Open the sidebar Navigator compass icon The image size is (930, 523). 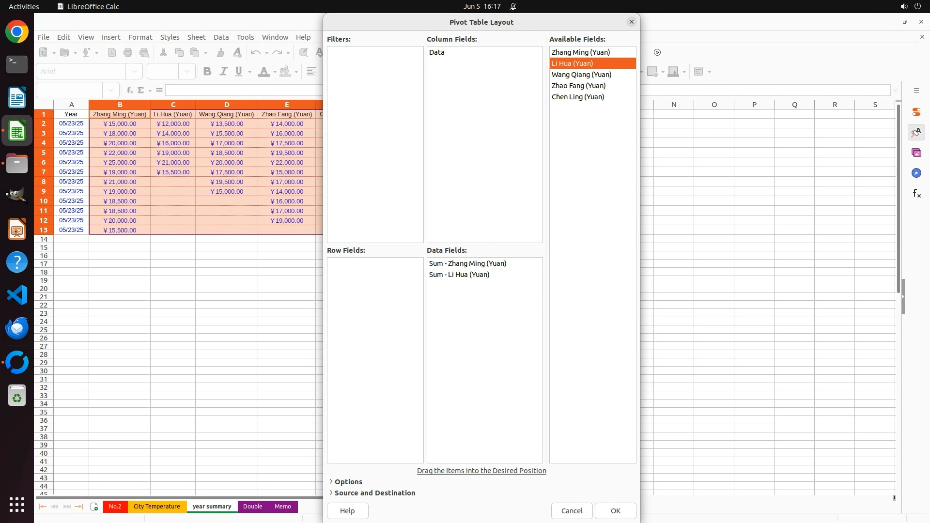click(916, 173)
